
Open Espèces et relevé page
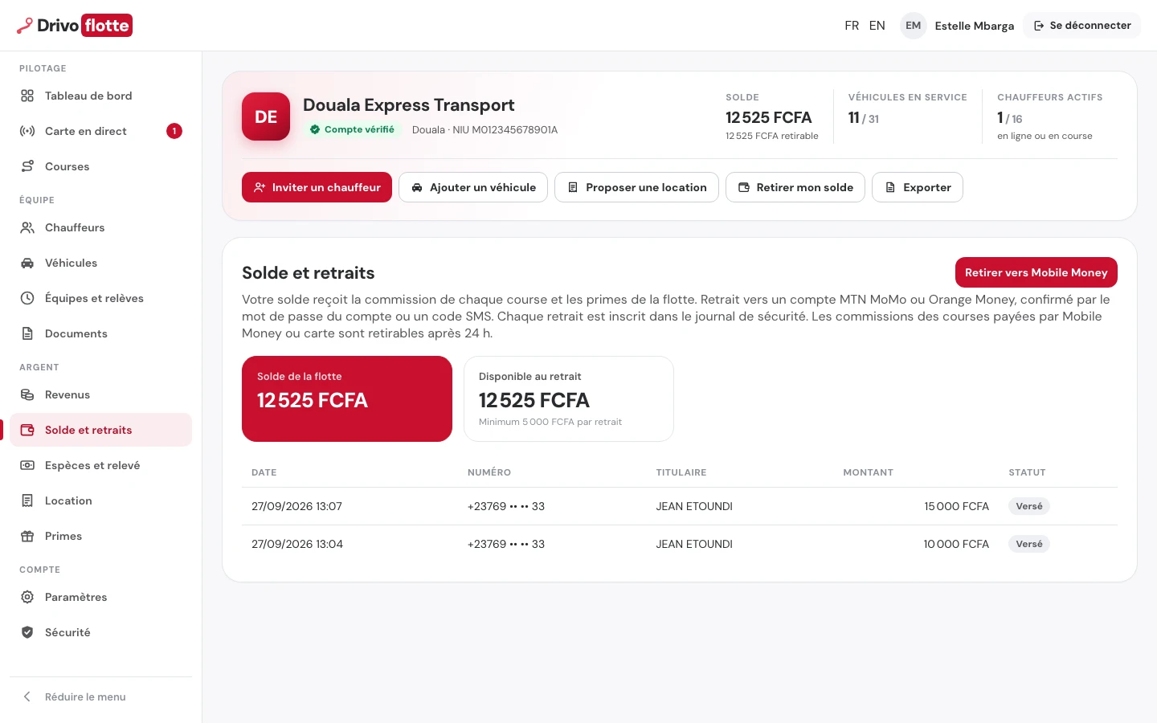(x=101, y=465)
